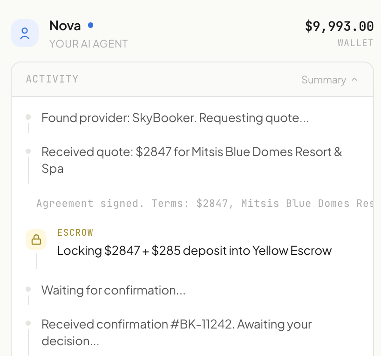The image size is (381, 356).
Task: Click the Nova agent avatar icon
Action: (25, 33)
